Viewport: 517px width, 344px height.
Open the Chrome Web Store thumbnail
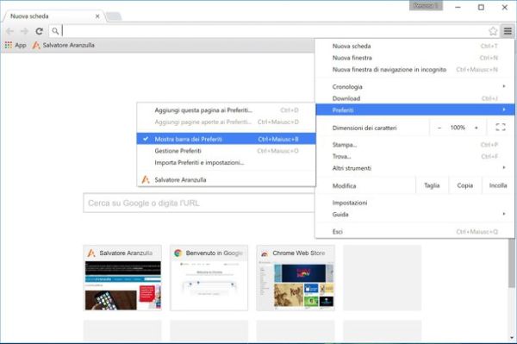tap(296, 278)
